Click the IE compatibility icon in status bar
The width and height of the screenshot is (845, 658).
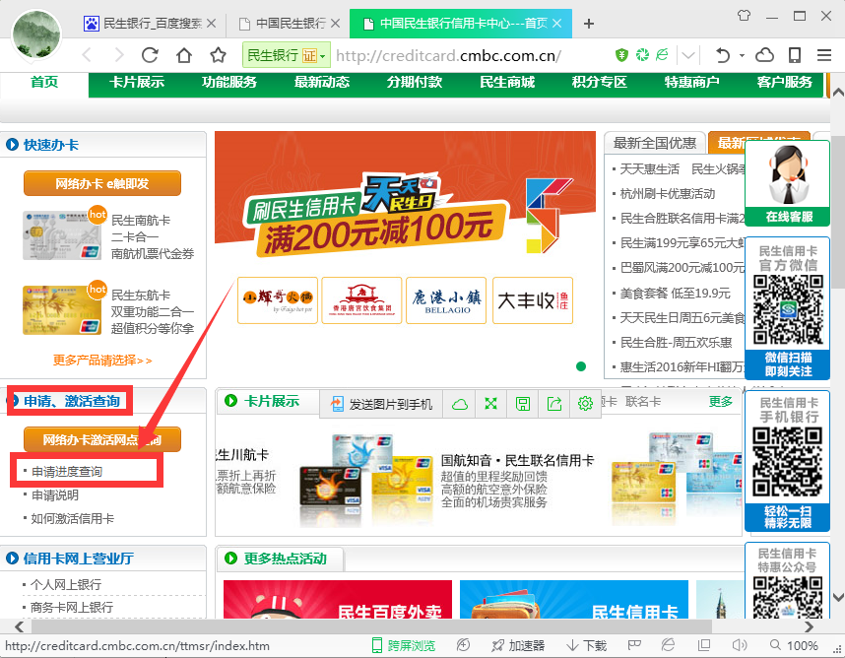click(x=668, y=645)
